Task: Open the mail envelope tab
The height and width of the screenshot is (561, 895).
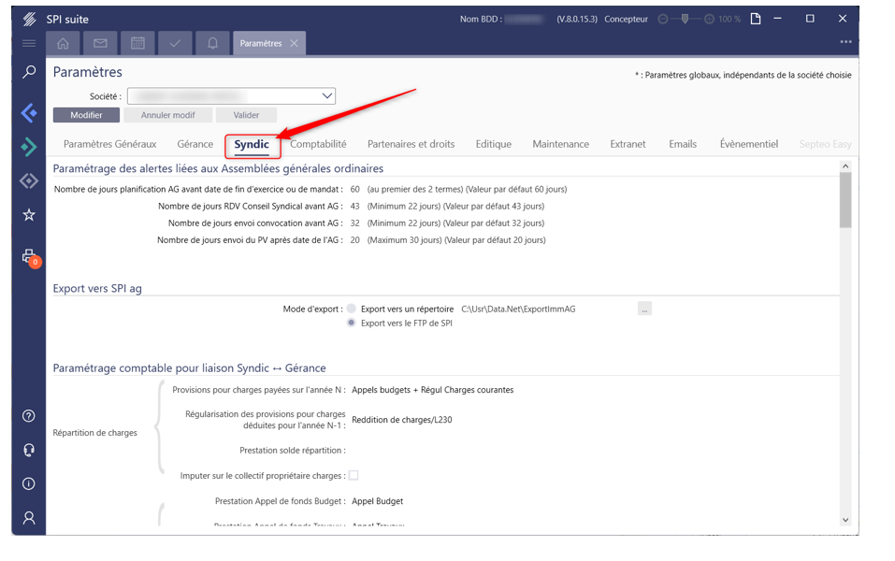Action: point(100,43)
